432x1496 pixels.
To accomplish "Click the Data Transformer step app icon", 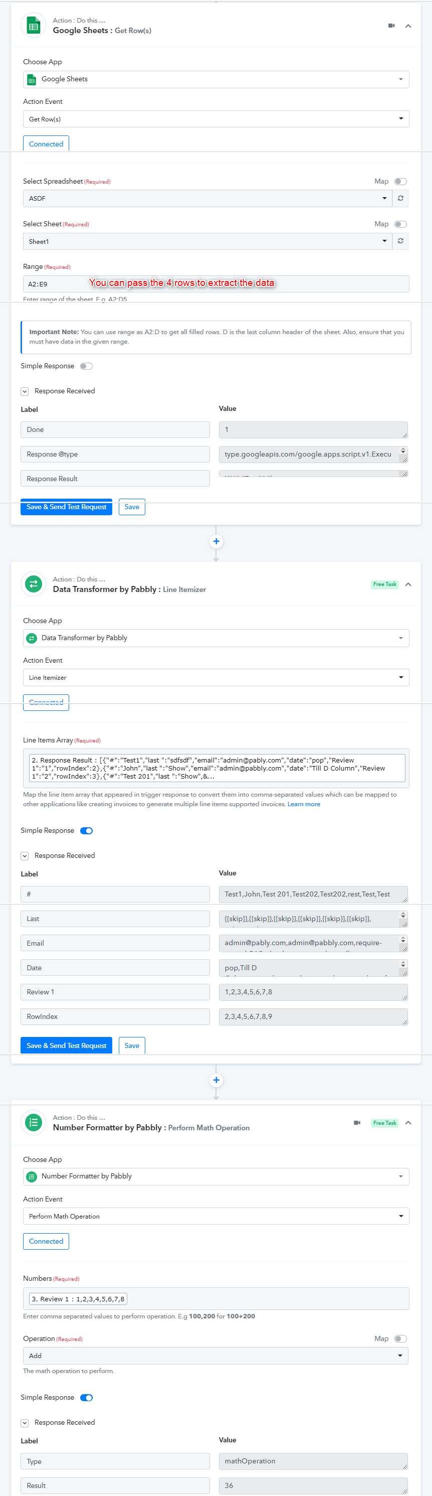I will coord(34,584).
